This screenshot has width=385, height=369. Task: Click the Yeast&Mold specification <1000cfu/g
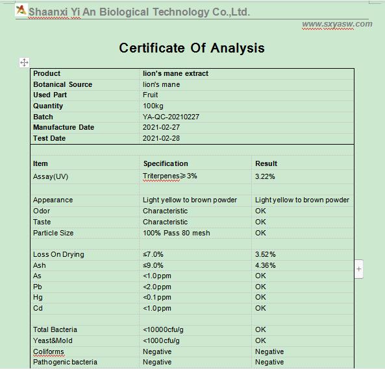click(161, 340)
